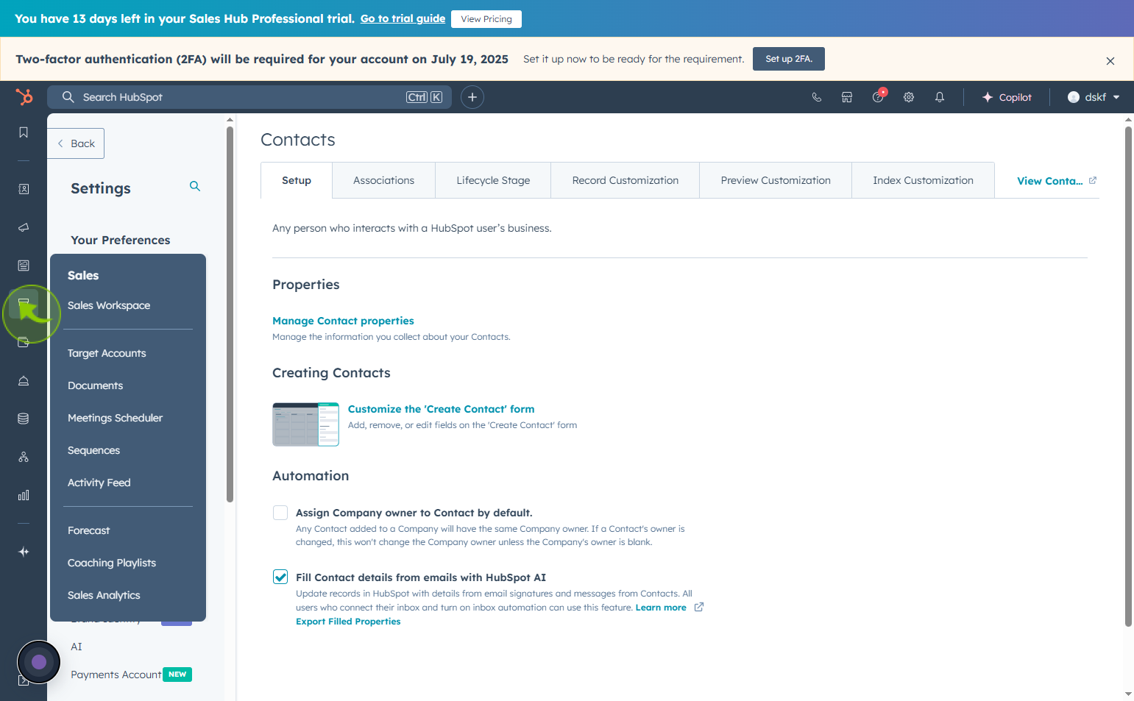Image resolution: width=1134 pixels, height=701 pixels.
Task: Open the Automation workflow icon in left rail
Action: 24,457
